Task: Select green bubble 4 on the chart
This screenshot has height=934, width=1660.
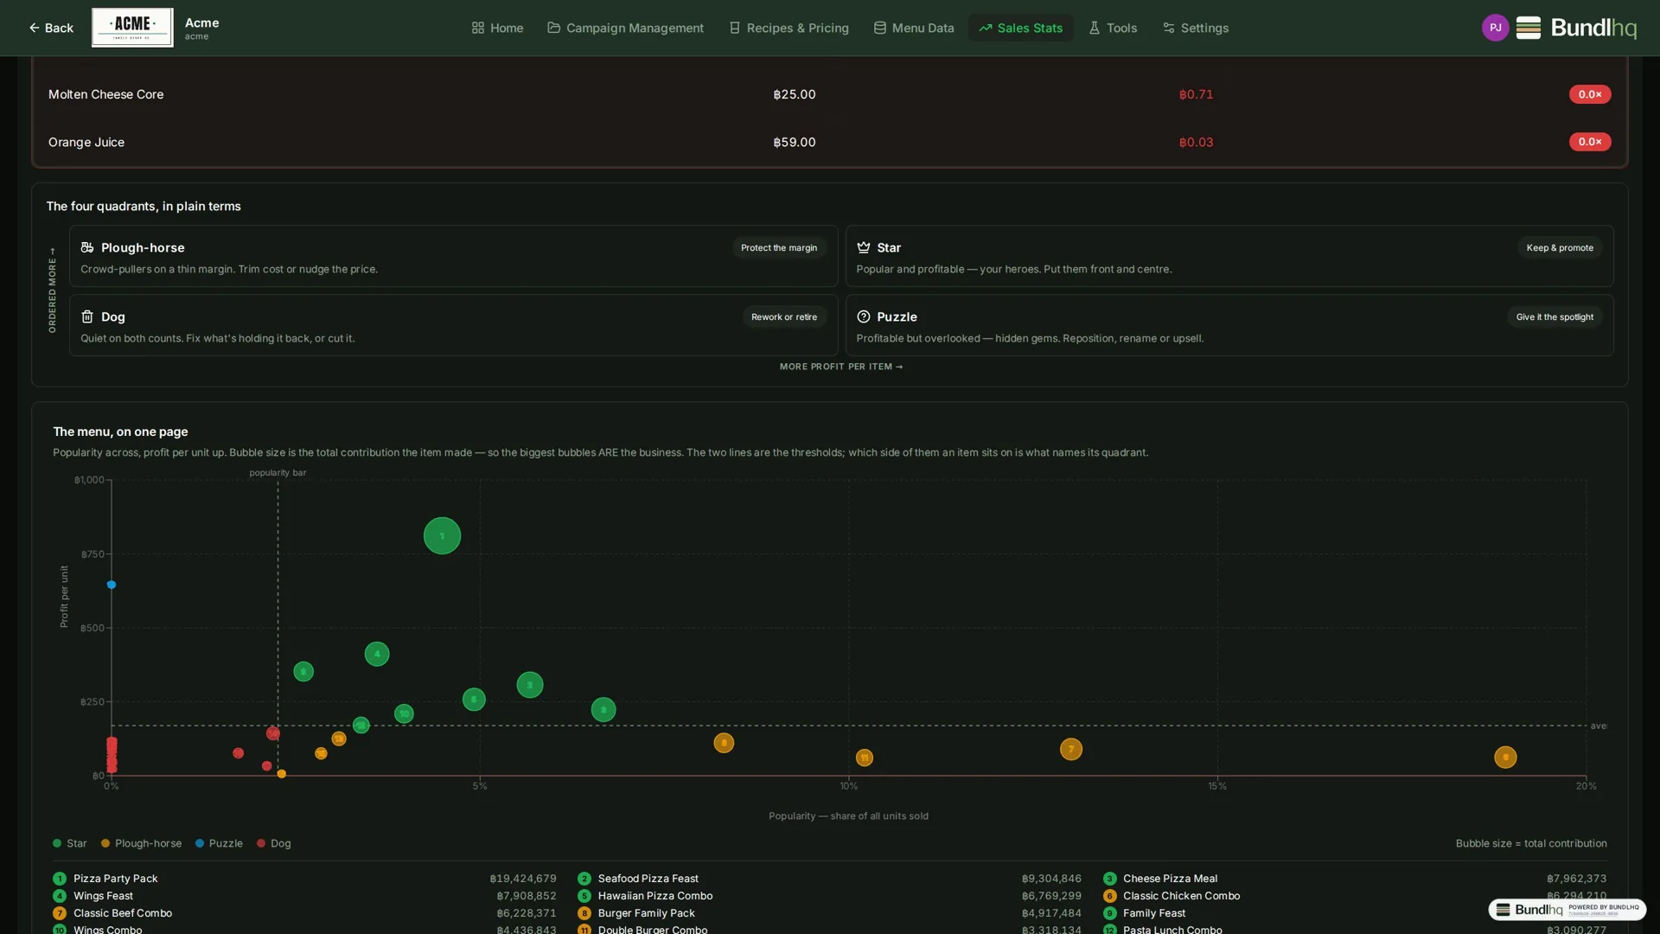Action: tap(377, 654)
